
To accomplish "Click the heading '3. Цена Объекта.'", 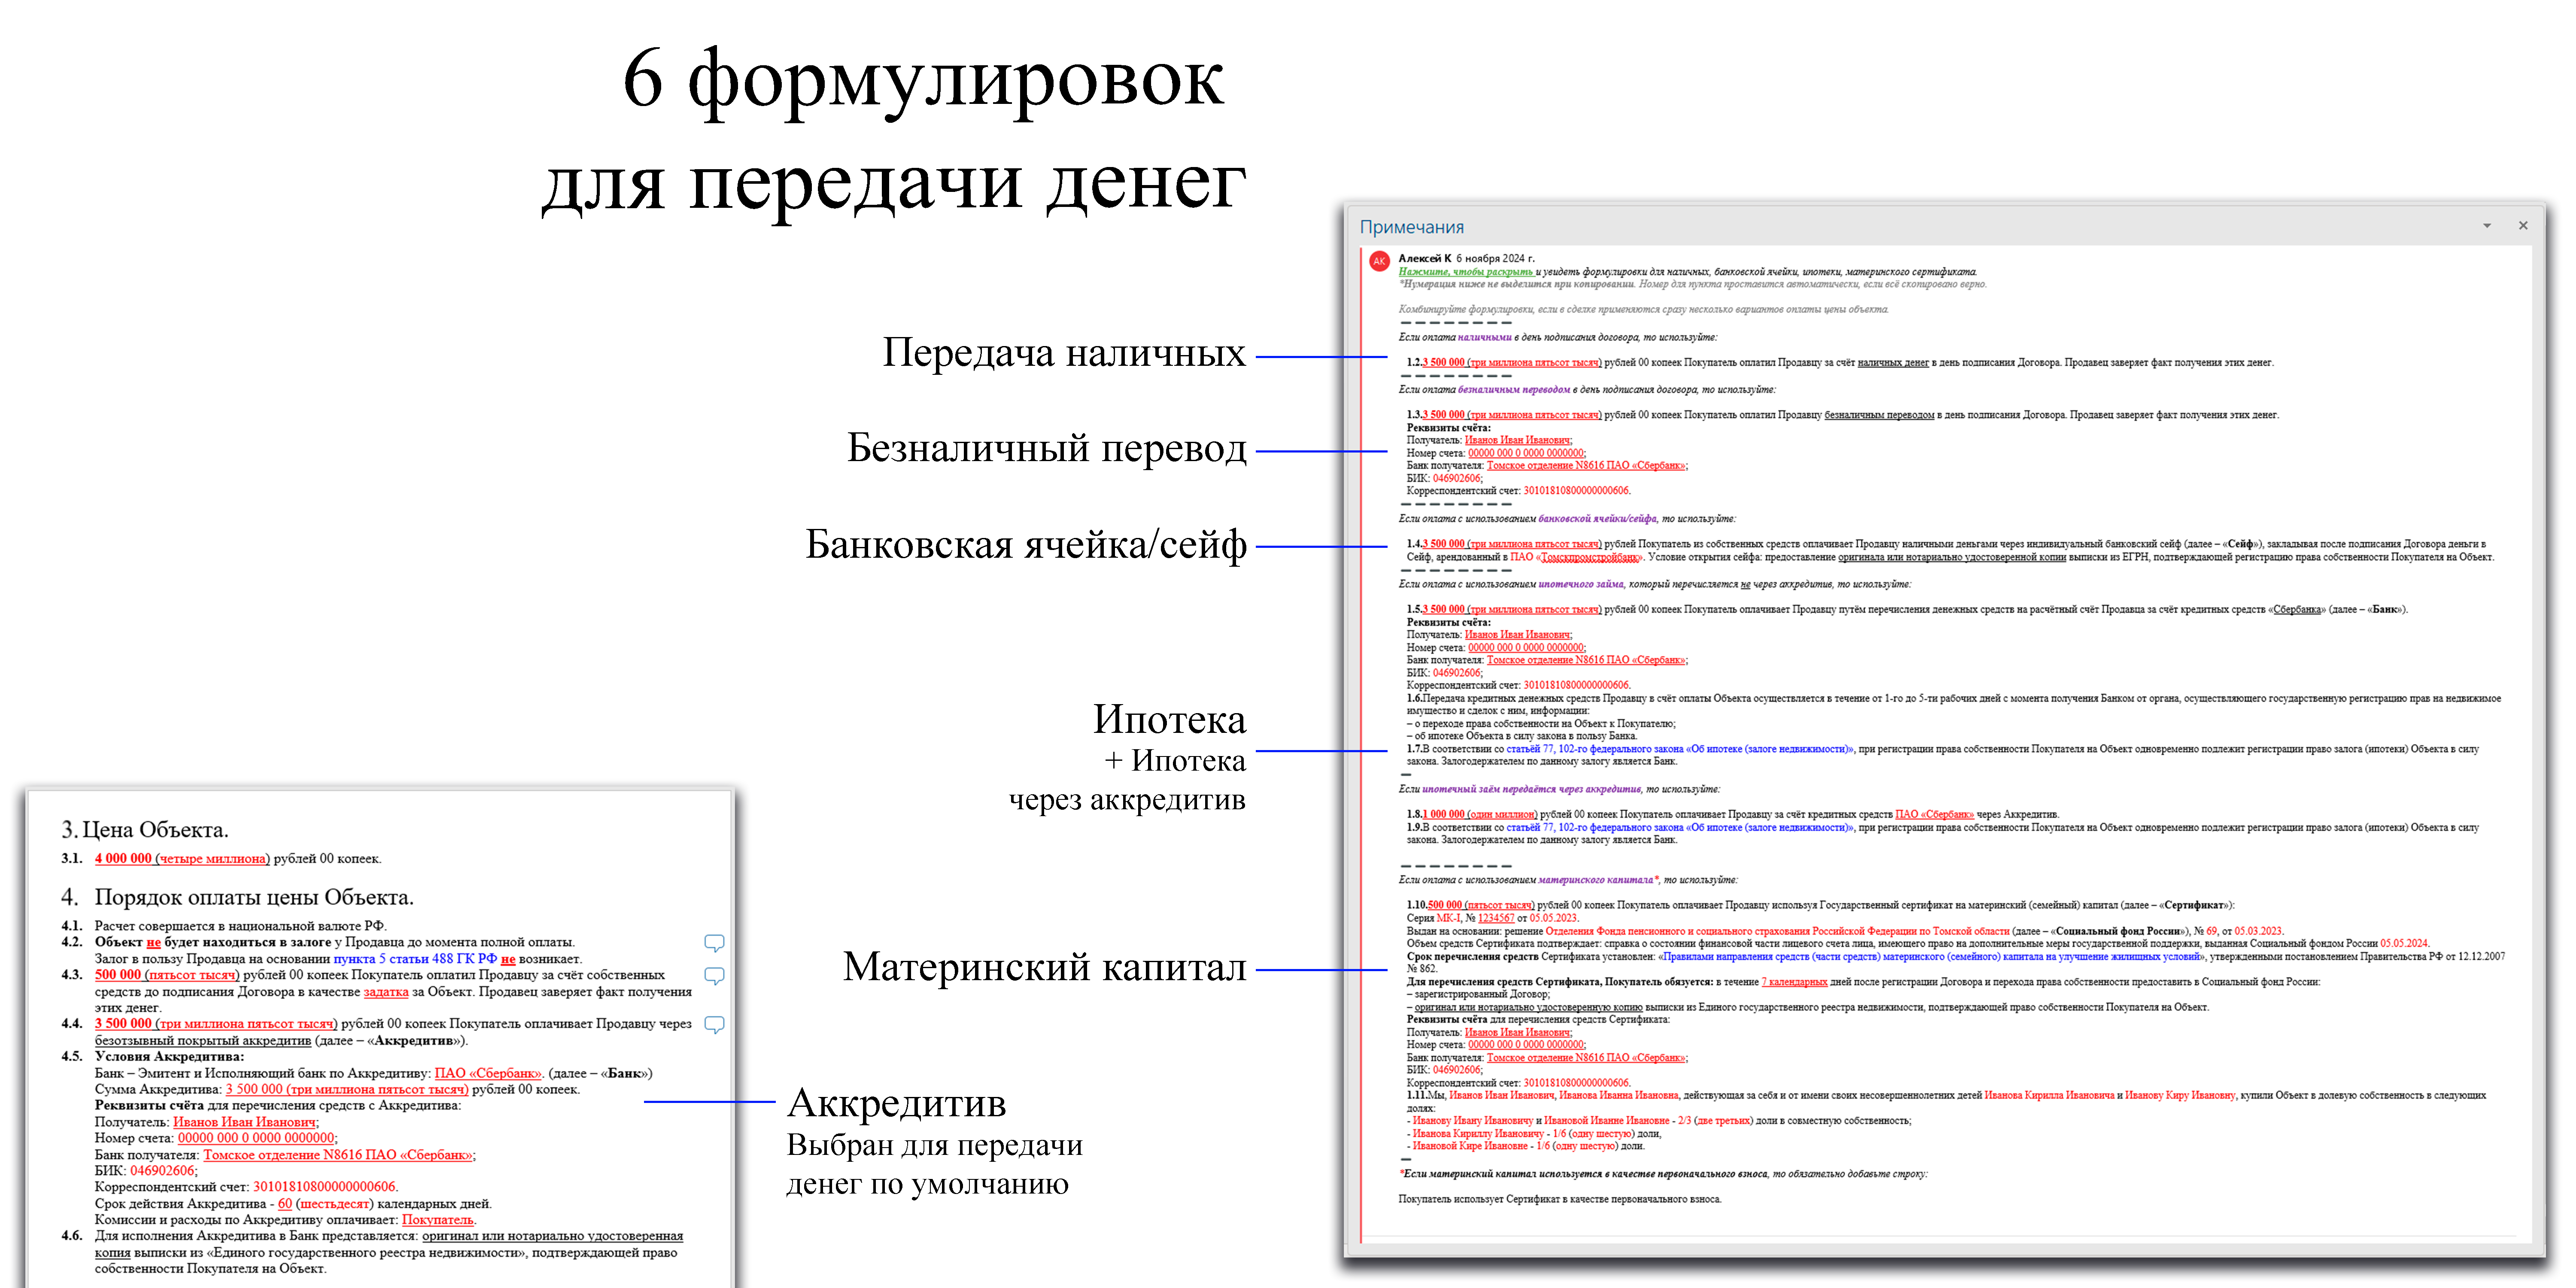I will tap(145, 830).
